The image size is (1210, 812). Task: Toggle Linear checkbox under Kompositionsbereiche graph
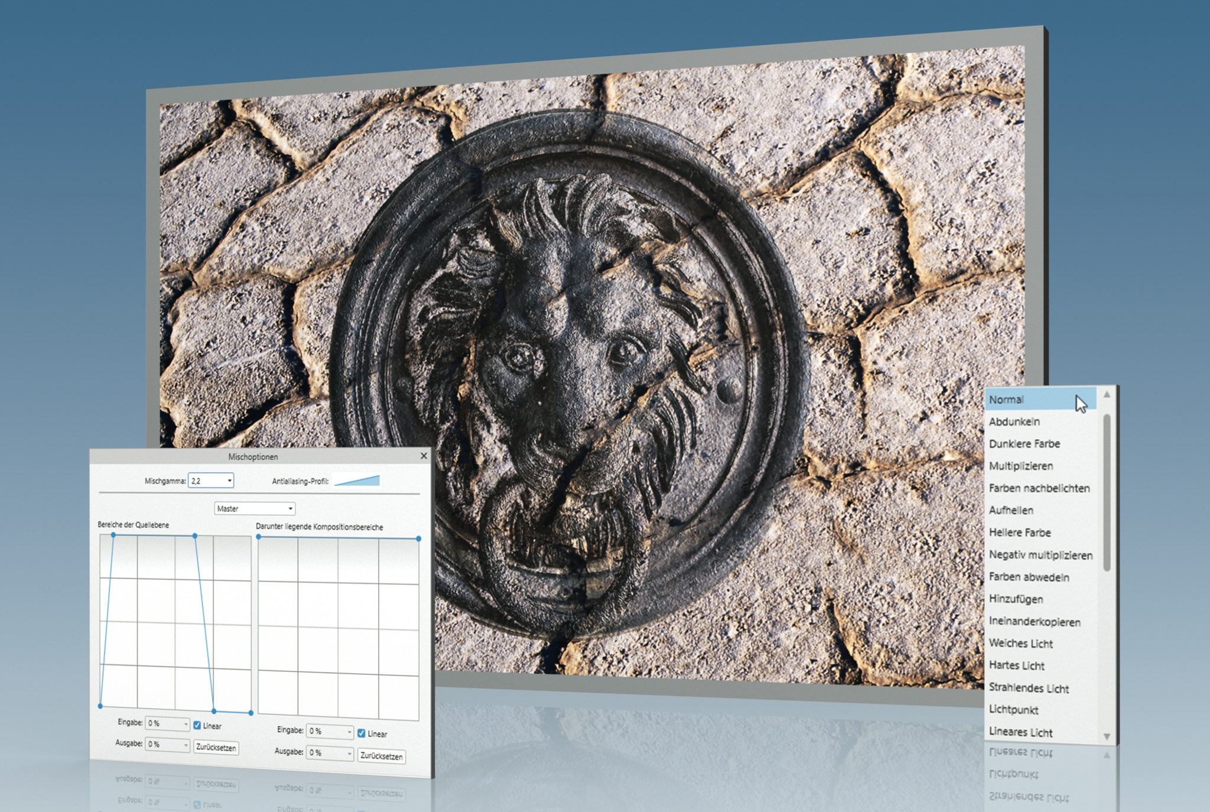362,733
